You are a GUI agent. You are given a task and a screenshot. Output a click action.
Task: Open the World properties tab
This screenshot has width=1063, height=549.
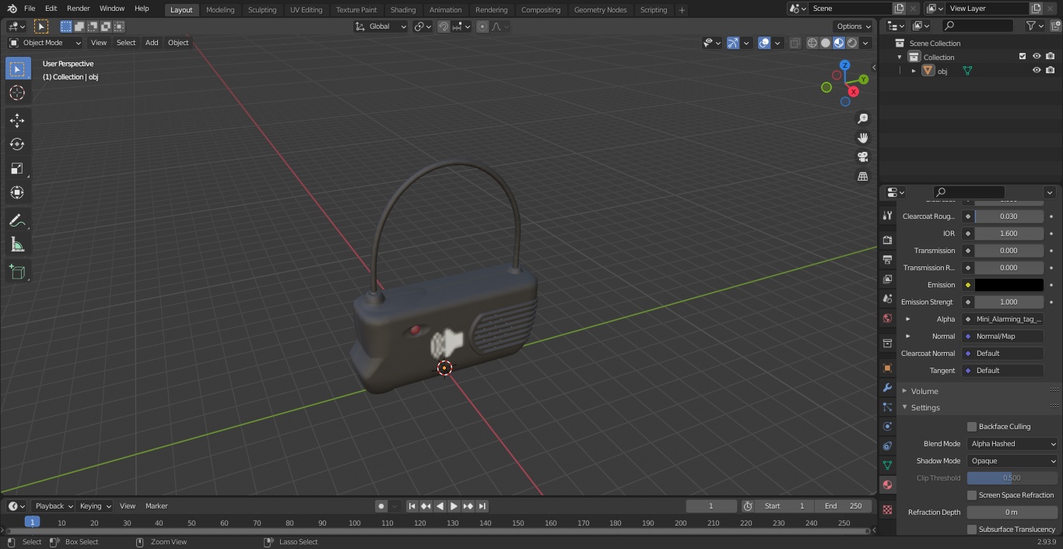[887, 318]
